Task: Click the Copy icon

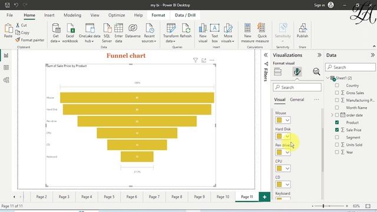Action: pyautogui.click(x=18, y=32)
